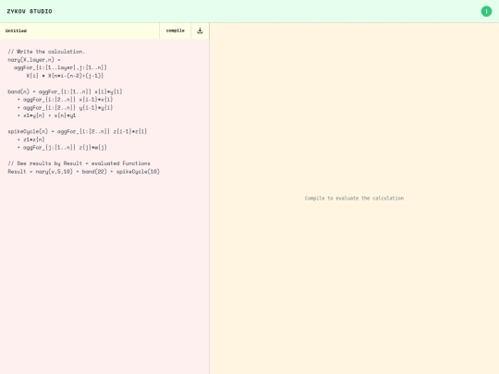Click the line 'aggFor_{i:[1..layer],j:[1..n]}'
499x374 pixels.
pyautogui.click(x=60, y=67)
